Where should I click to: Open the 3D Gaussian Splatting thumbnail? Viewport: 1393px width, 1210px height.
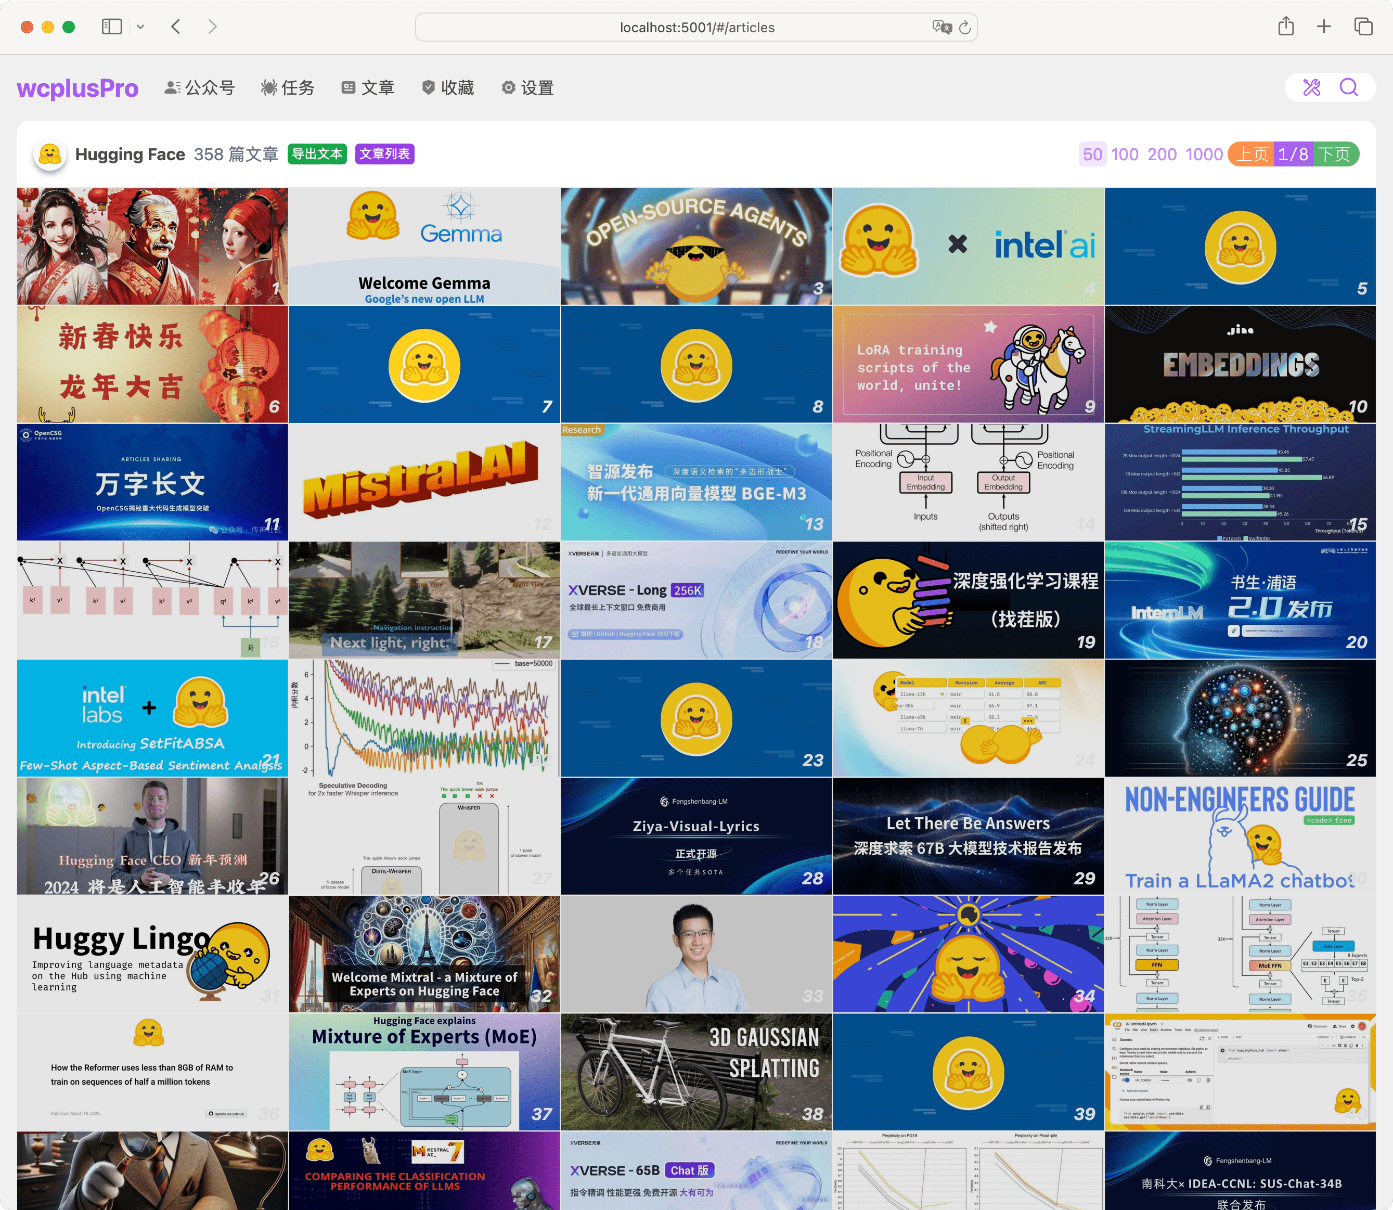[696, 1072]
